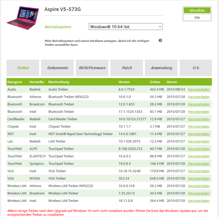Click the CardReader category cell

(16, 119)
